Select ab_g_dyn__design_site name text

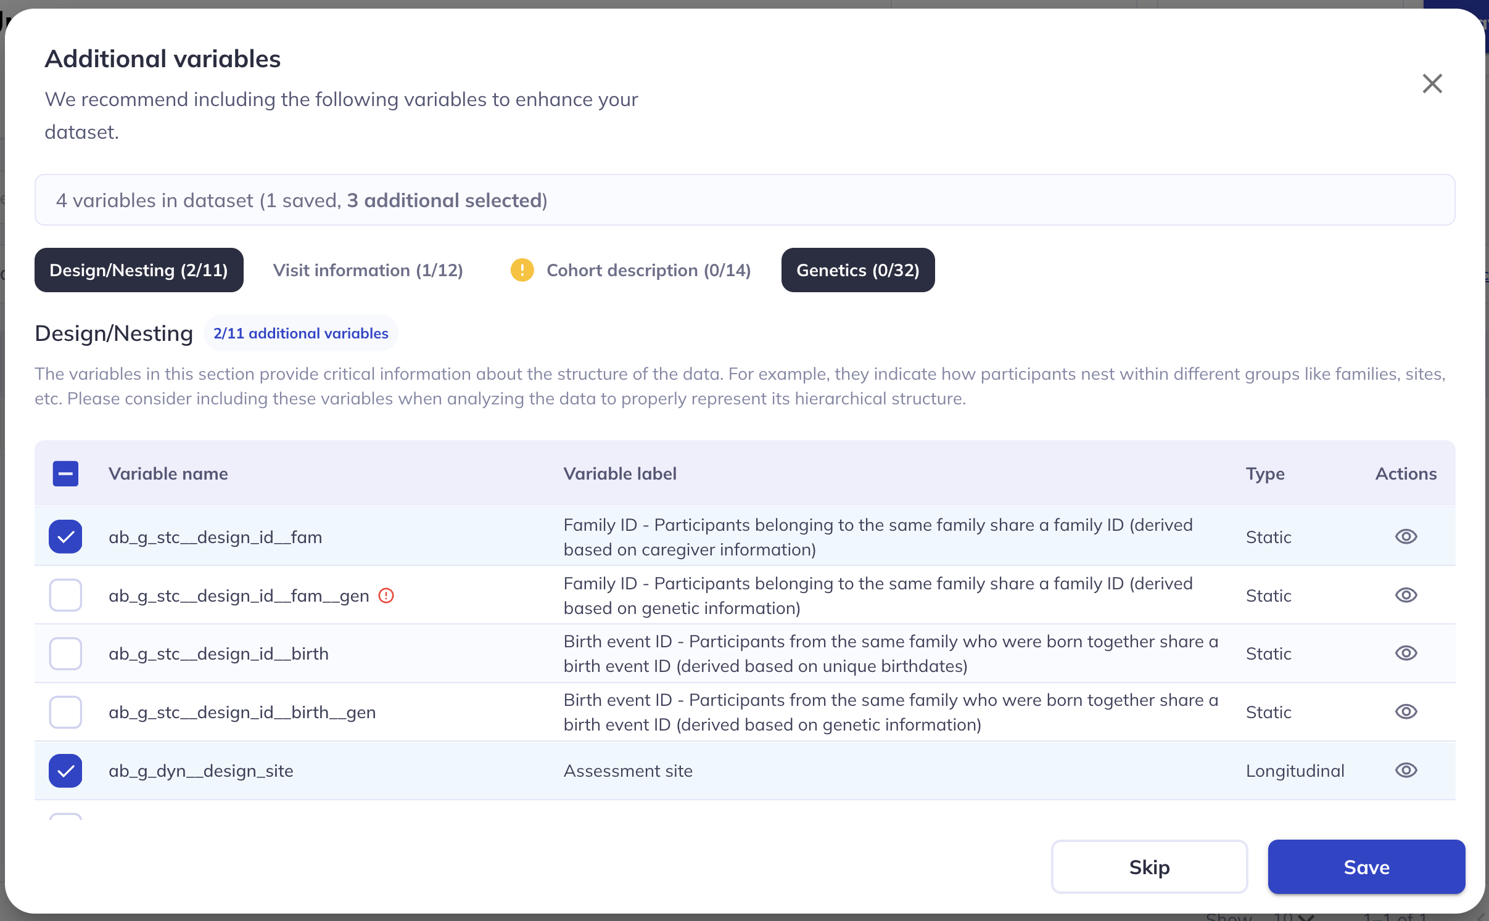point(200,771)
